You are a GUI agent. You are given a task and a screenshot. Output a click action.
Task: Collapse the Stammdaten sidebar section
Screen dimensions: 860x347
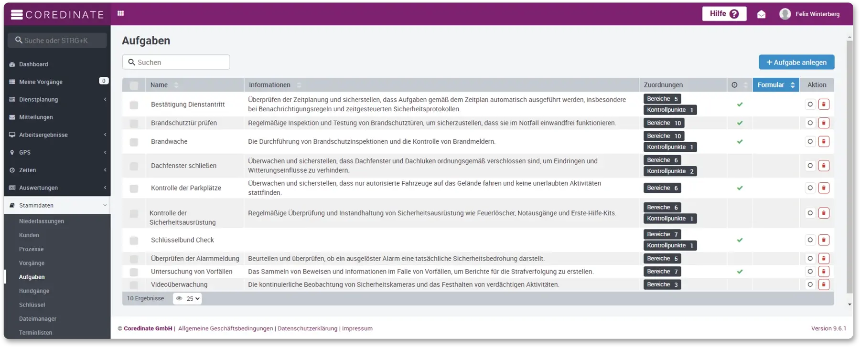[x=57, y=205]
